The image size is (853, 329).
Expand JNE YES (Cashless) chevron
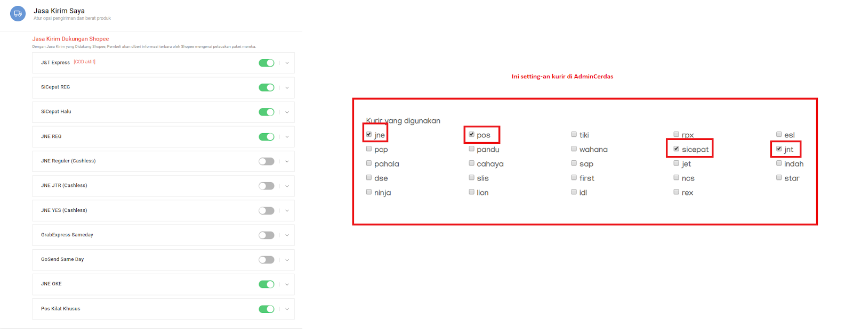287,211
